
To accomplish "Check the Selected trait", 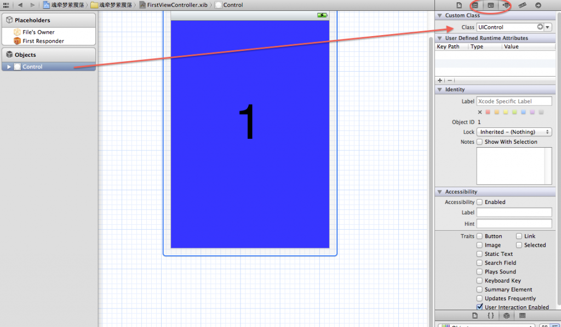I will [519, 245].
